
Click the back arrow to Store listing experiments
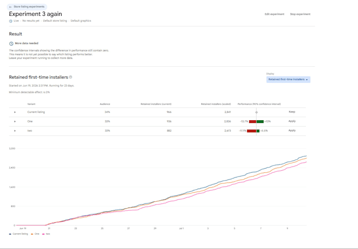[11, 7]
